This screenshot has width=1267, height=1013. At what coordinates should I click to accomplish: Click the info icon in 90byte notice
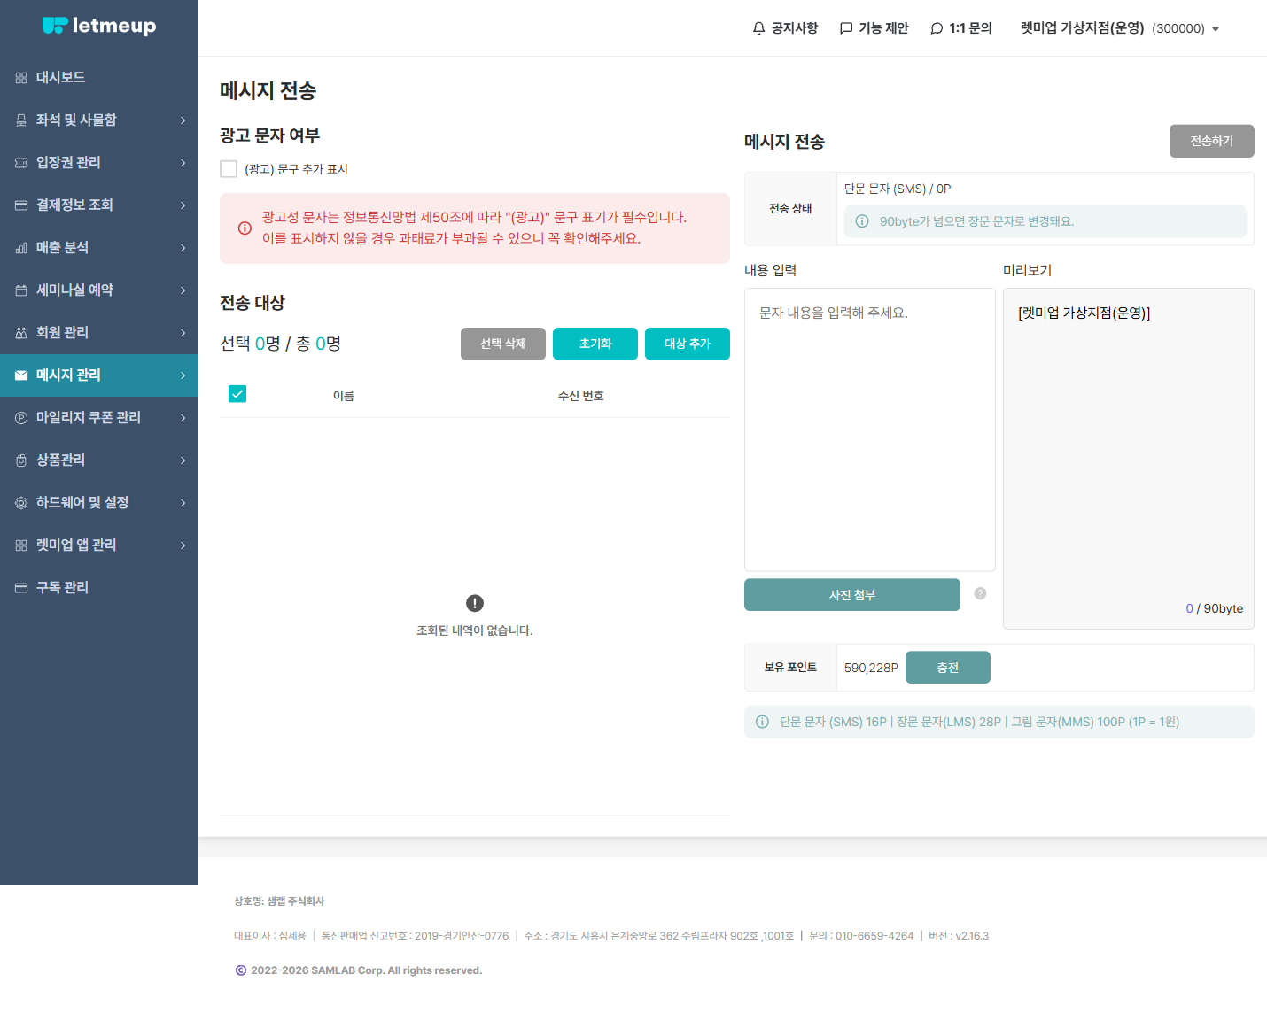(x=862, y=221)
